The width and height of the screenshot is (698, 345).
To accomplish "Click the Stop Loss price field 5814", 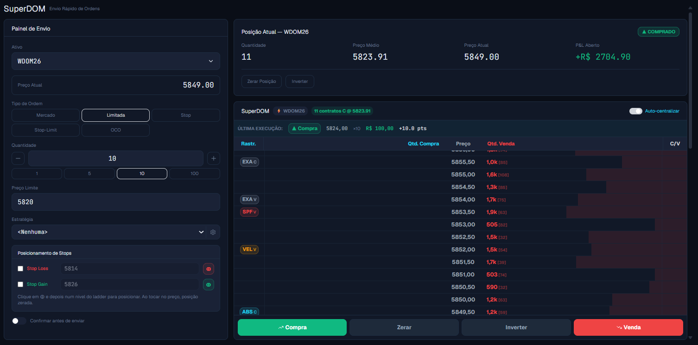I will (x=130, y=269).
